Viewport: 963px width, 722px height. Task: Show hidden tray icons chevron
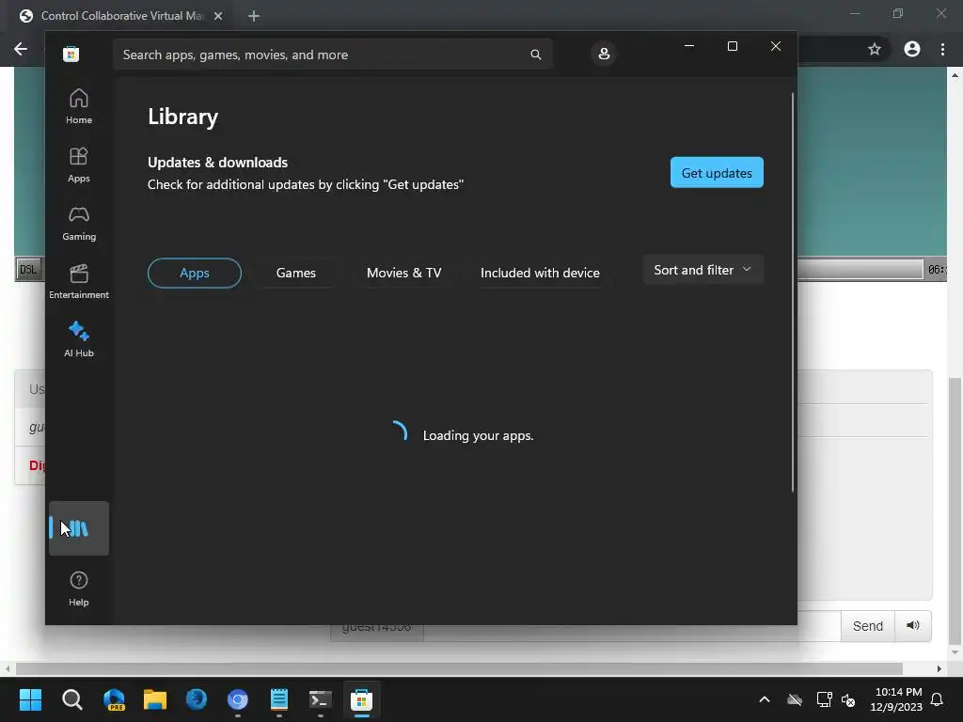[x=765, y=699]
